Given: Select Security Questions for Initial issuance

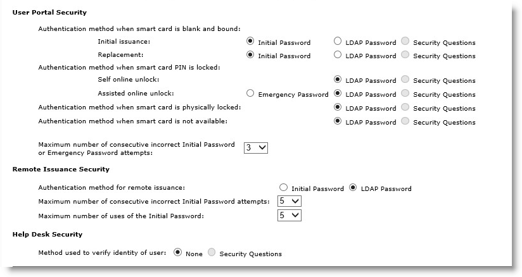Looking at the screenshot, I should point(405,41).
